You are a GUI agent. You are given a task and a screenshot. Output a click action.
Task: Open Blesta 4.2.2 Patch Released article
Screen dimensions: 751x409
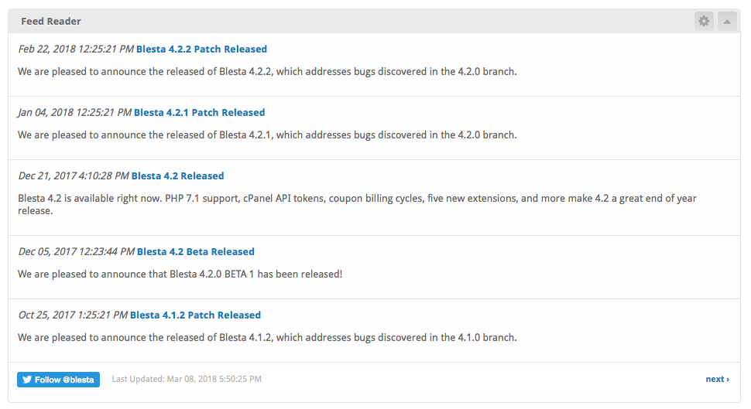pyautogui.click(x=201, y=49)
